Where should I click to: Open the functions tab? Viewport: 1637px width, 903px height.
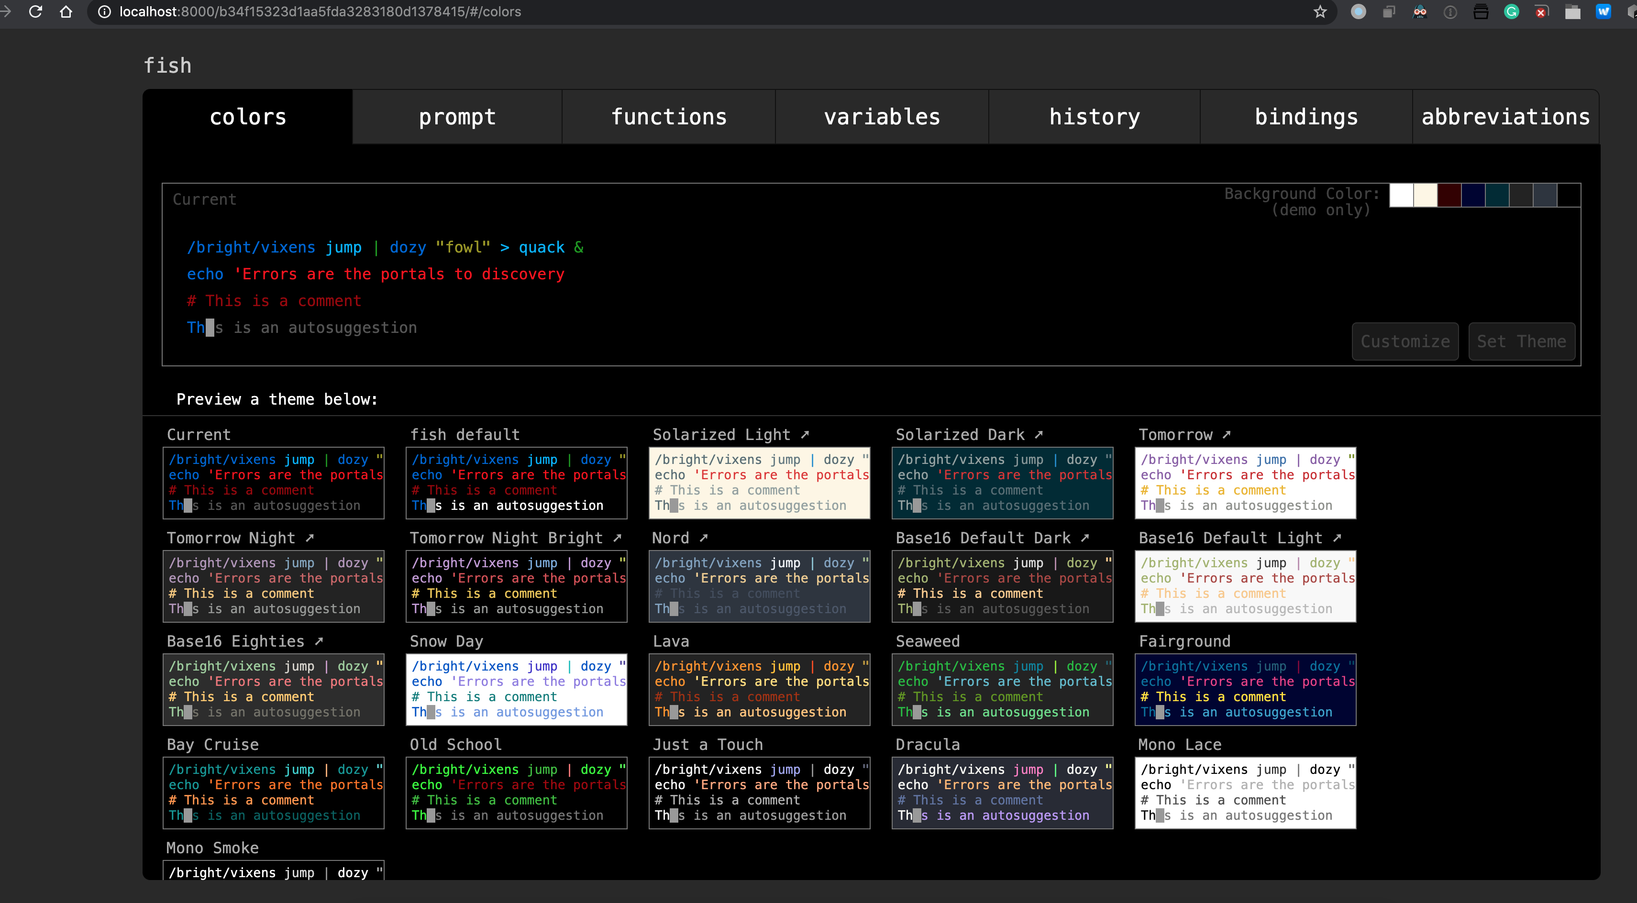pyautogui.click(x=668, y=117)
